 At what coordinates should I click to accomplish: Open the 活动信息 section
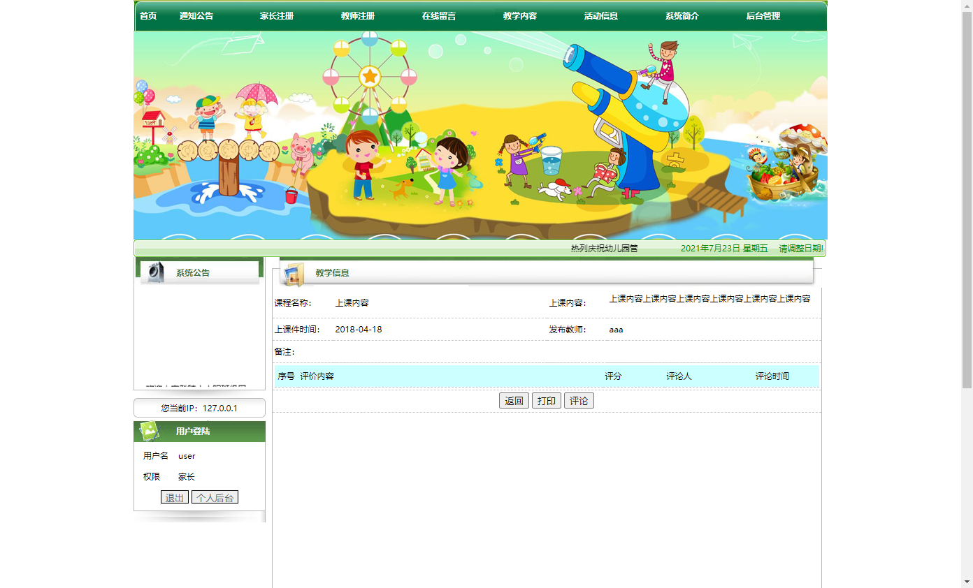(x=601, y=15)
